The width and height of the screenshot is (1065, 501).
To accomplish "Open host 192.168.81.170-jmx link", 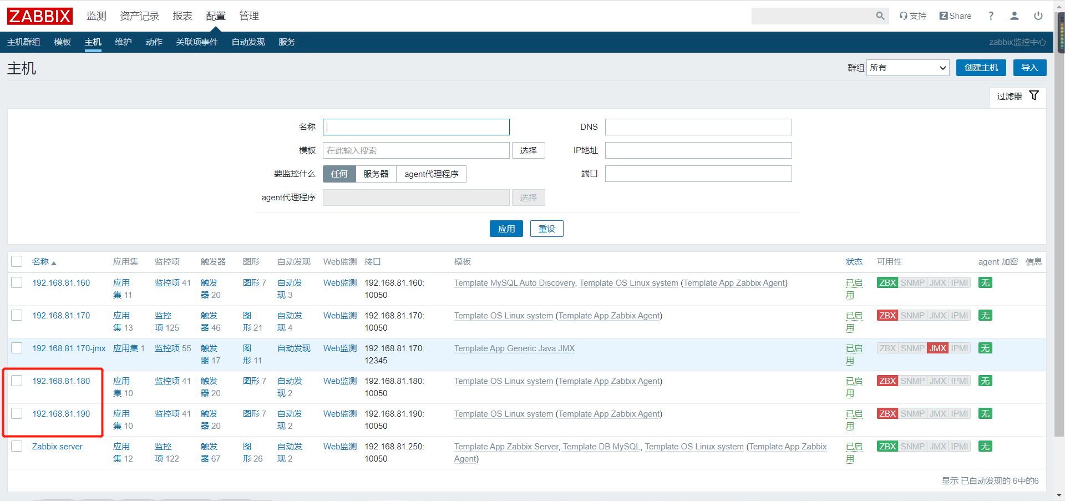I will [x=69, y=348].
